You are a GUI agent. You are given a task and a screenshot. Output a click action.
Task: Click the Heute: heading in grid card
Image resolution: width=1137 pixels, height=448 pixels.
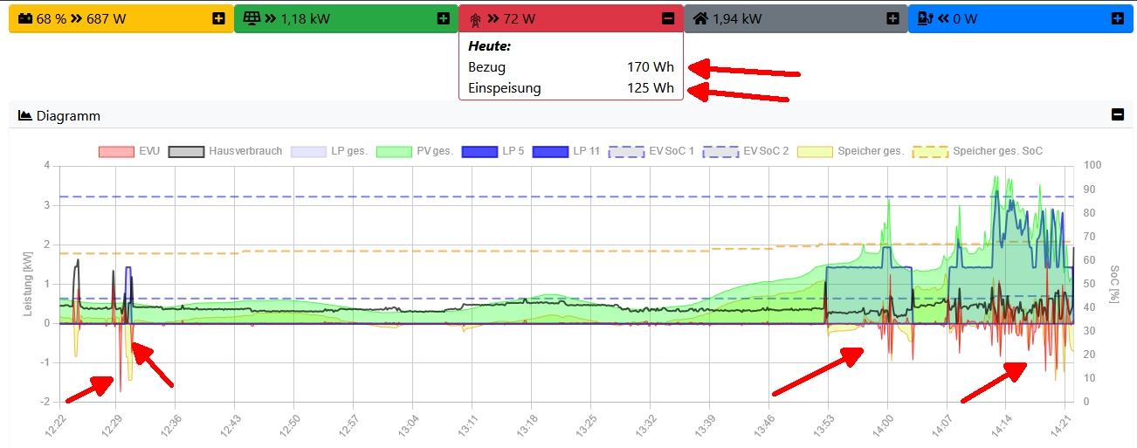pos(490,45)
